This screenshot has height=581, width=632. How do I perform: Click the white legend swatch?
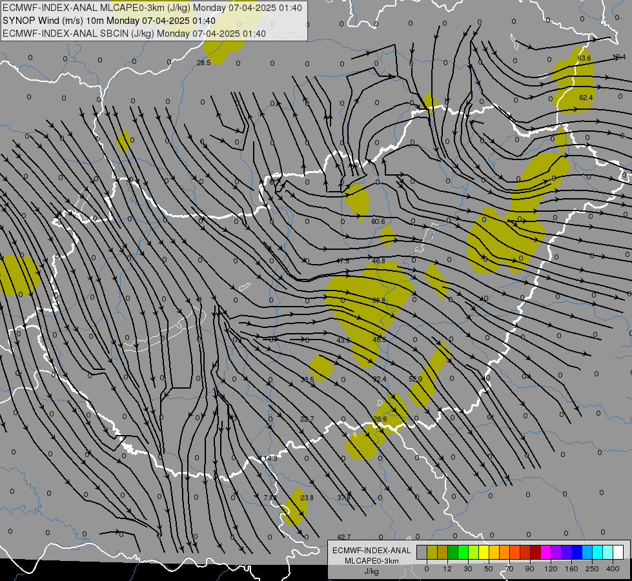coord(618,552)
